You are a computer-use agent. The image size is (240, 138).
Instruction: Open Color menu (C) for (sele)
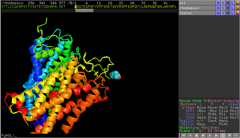(x=237, y=13)
